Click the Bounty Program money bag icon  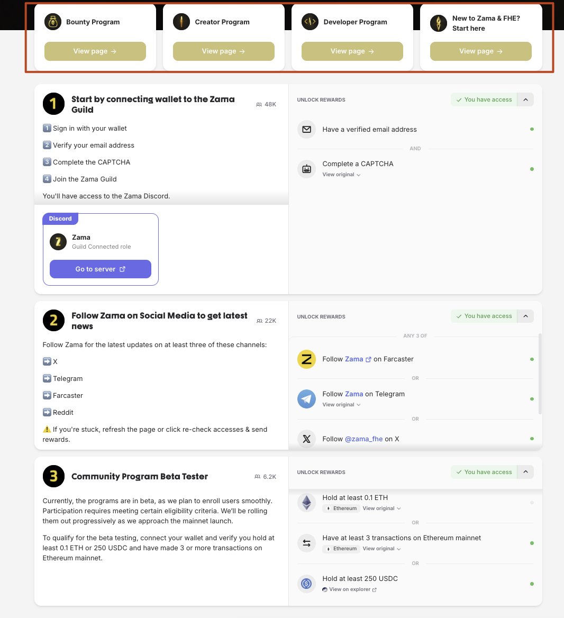pyautogui.click(x=53, y=22)
